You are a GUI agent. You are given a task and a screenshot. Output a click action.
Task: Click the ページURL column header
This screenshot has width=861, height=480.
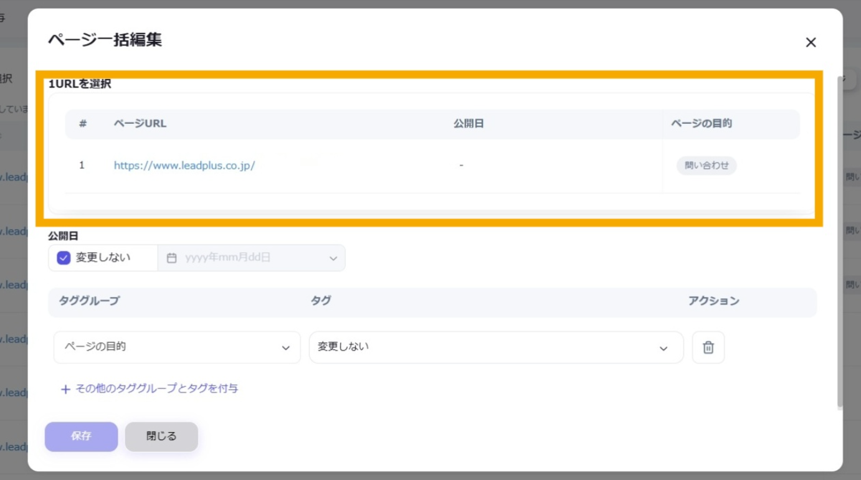coord(140,123)
